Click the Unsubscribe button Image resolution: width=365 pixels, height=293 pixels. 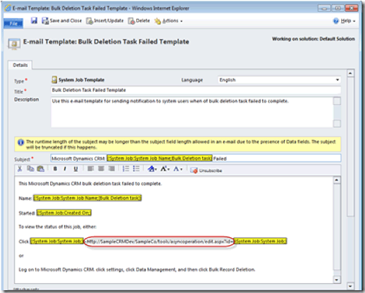coord(206,171)
